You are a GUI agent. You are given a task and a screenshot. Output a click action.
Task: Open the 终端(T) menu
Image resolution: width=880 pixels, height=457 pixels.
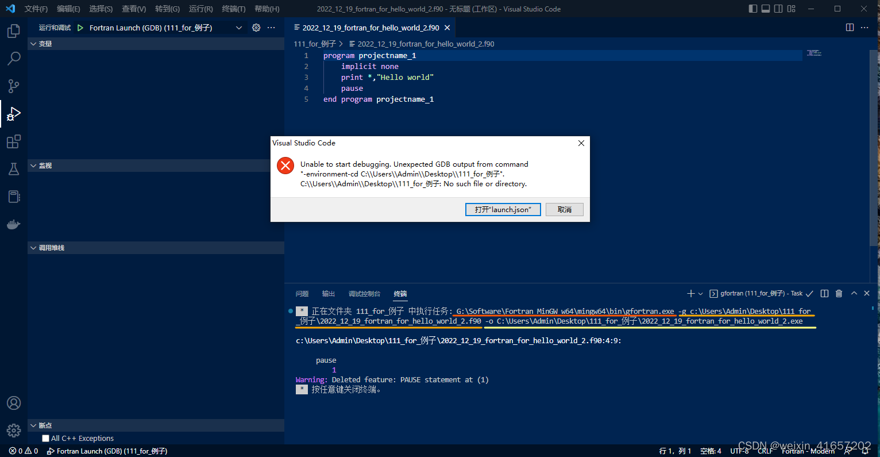click(x=233, y=9)
